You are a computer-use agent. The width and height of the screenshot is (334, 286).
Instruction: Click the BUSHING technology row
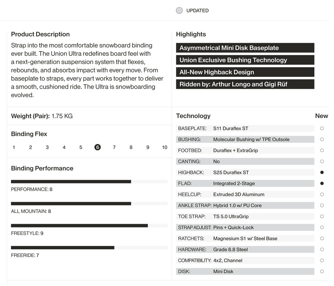click(245, 139)
